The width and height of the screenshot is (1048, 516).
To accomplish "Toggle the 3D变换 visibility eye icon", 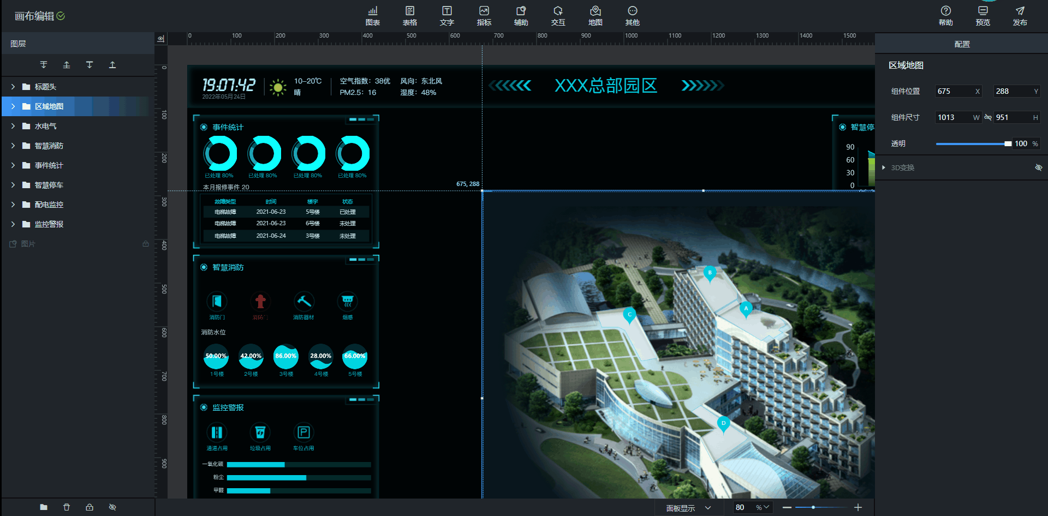I will pyautogui.click(x=1038, y=167).
